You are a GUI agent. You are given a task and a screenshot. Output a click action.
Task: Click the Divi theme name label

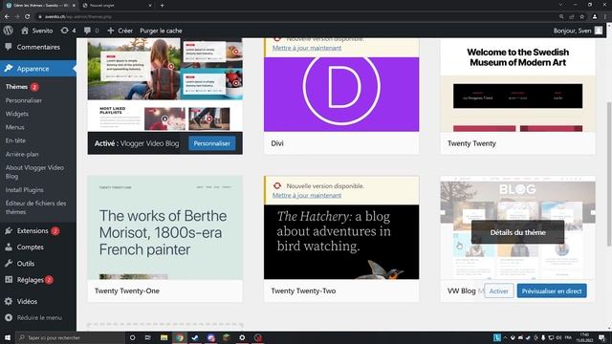[277, 143]
